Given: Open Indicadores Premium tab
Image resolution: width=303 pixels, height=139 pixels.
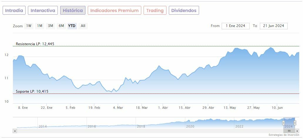Looking at the screenshot, I should click(114, 10).
